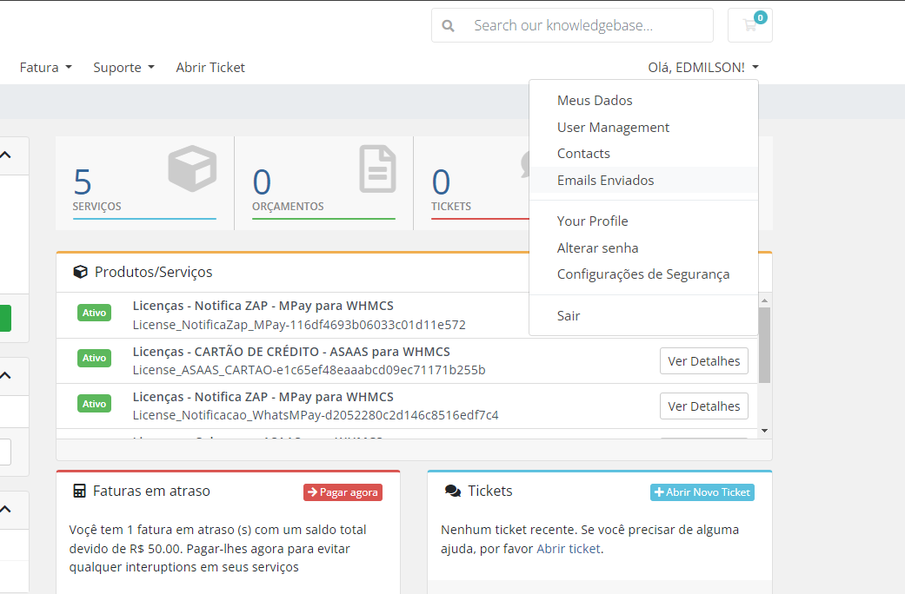Screen dimensions: 905x594
Task: Collapse the Olá, EDMILSON! user menu
Action: pyautogui.click(x=702, y=68)
